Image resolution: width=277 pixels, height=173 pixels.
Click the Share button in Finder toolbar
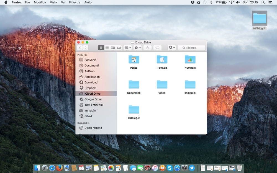147,48
